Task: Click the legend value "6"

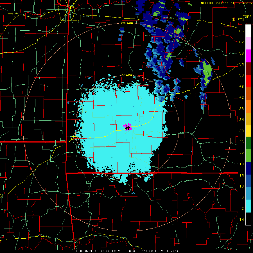Action: [x=243, y=197]
